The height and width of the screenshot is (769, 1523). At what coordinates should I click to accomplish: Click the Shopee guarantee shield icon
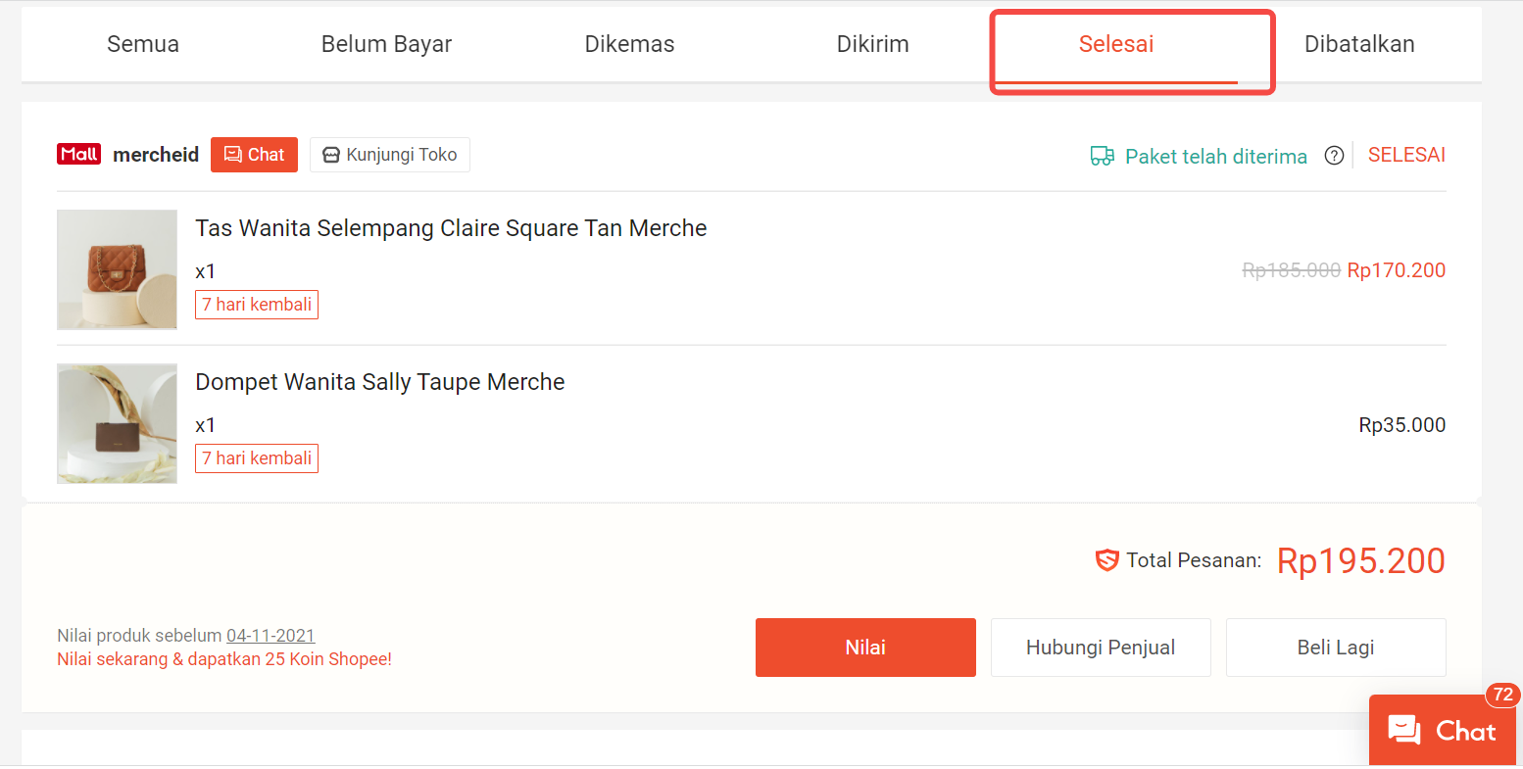click(1106, 560)
